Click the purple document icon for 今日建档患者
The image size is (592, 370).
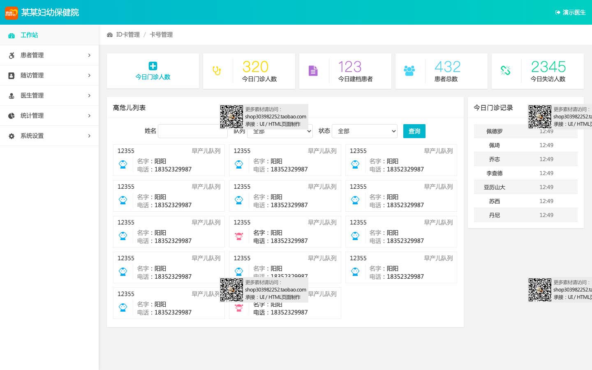pos(313,71)
